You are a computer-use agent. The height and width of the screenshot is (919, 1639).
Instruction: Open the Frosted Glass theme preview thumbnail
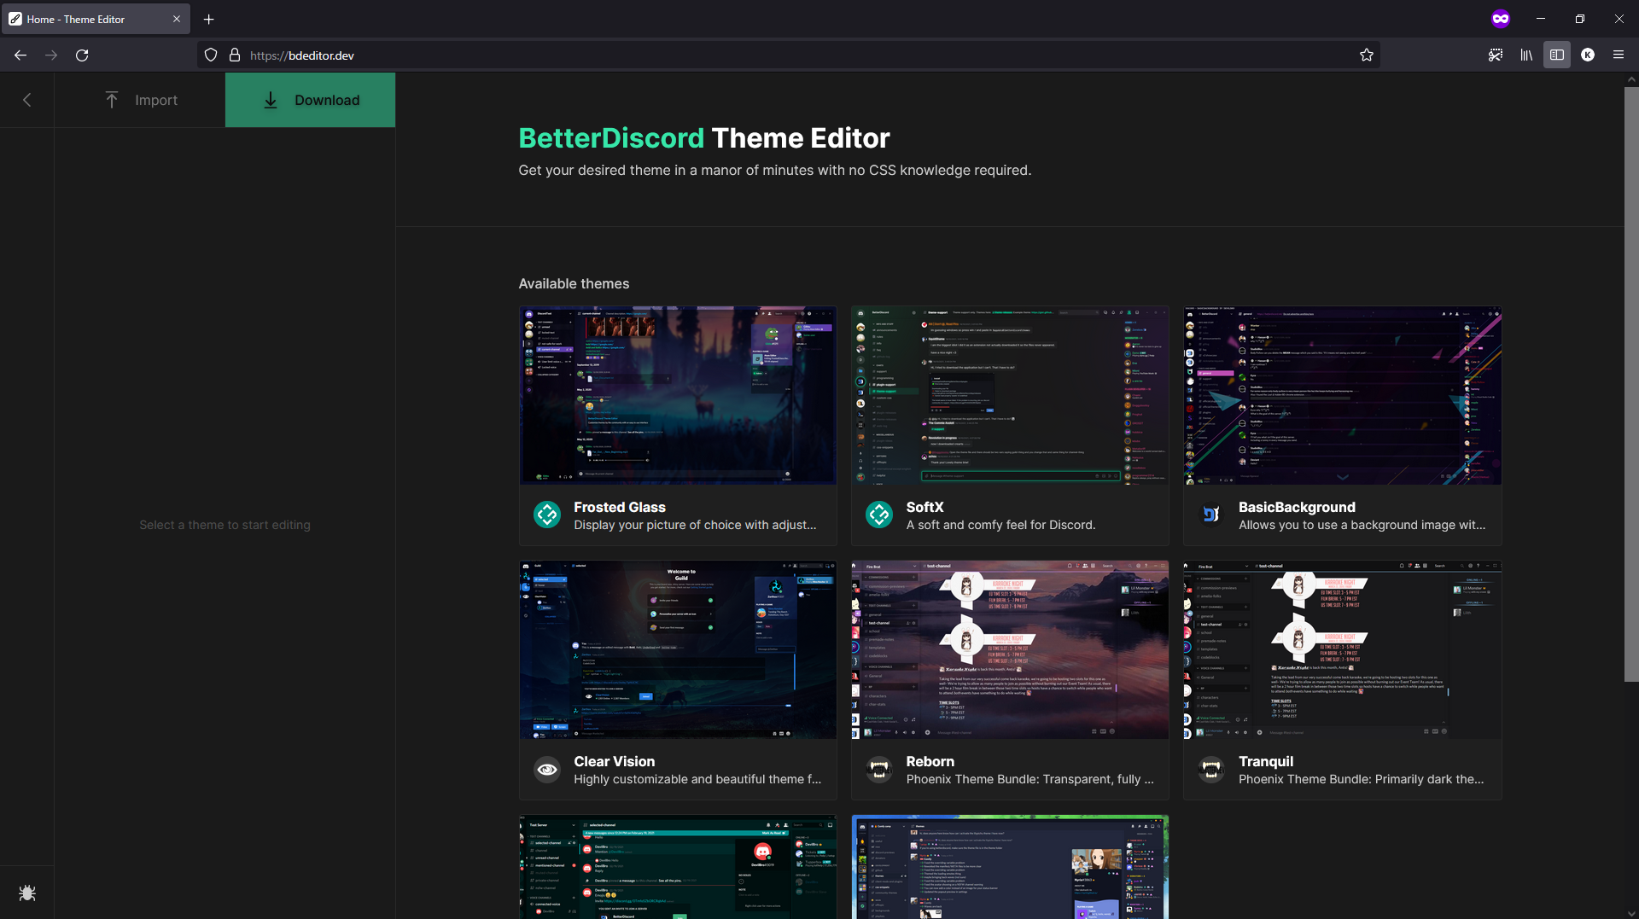pyautogui.click(x=678, y=395)
